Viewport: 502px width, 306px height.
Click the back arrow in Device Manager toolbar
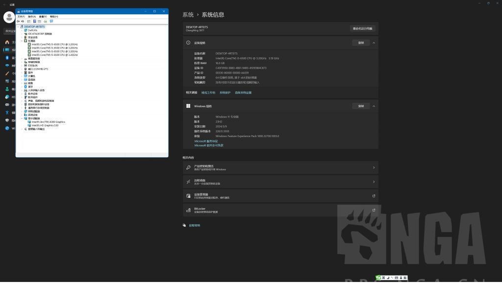pyautogui.click(x=18, y=21)
